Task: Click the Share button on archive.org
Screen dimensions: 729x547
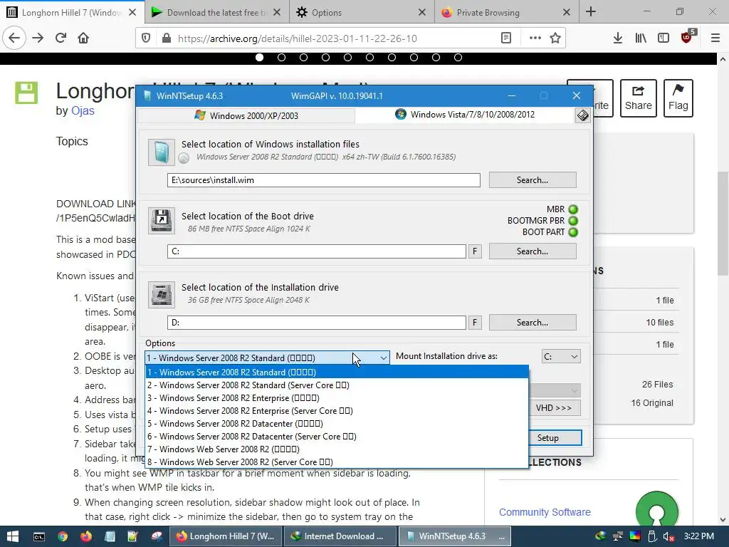Action: pyautogui.click(x=639, y=98)
